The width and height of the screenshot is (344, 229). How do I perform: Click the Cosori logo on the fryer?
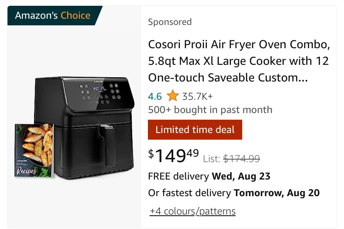[98, 81]
